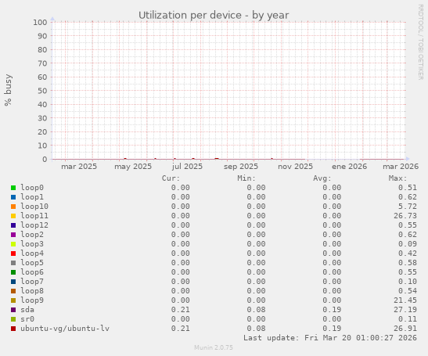Click the Munin 2.0.75 version text
Image resolution: width=428 pixels, height=356 pixels.
click(214, 347)
